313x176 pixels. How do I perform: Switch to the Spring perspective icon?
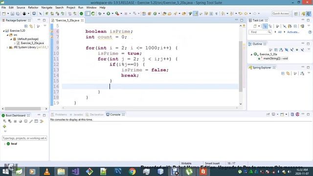coord(303,14)
